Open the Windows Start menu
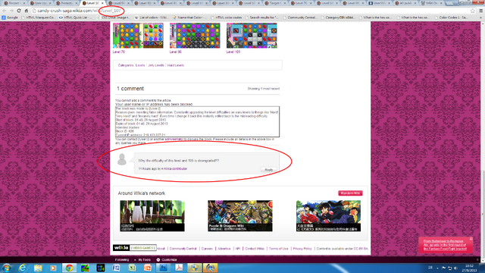485x273 pixels. [7, 268]
